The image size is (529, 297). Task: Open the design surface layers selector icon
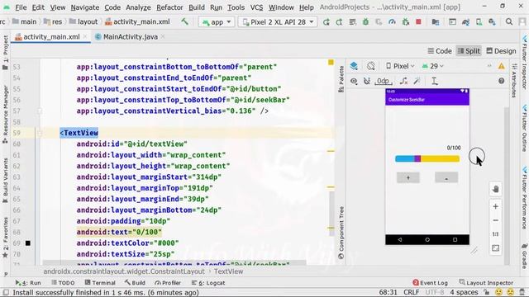pos(354,66)
